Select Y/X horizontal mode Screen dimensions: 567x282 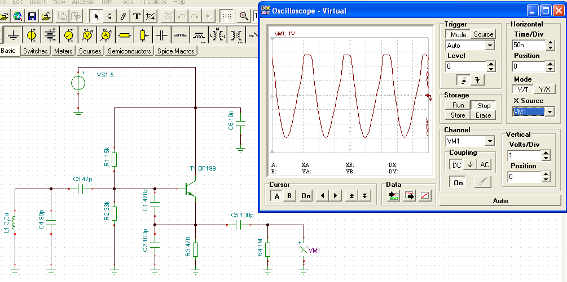[544, 89]
